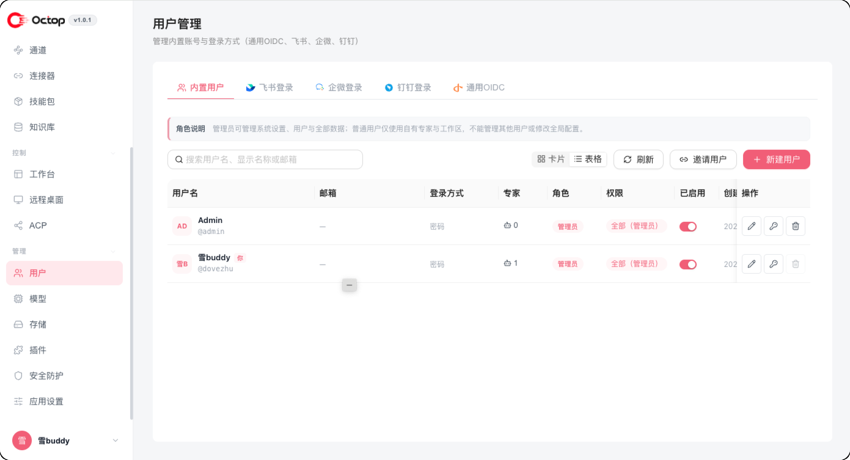
Task: Click the sidebar vertical scrollbar
Action: (x=131, y=283)
